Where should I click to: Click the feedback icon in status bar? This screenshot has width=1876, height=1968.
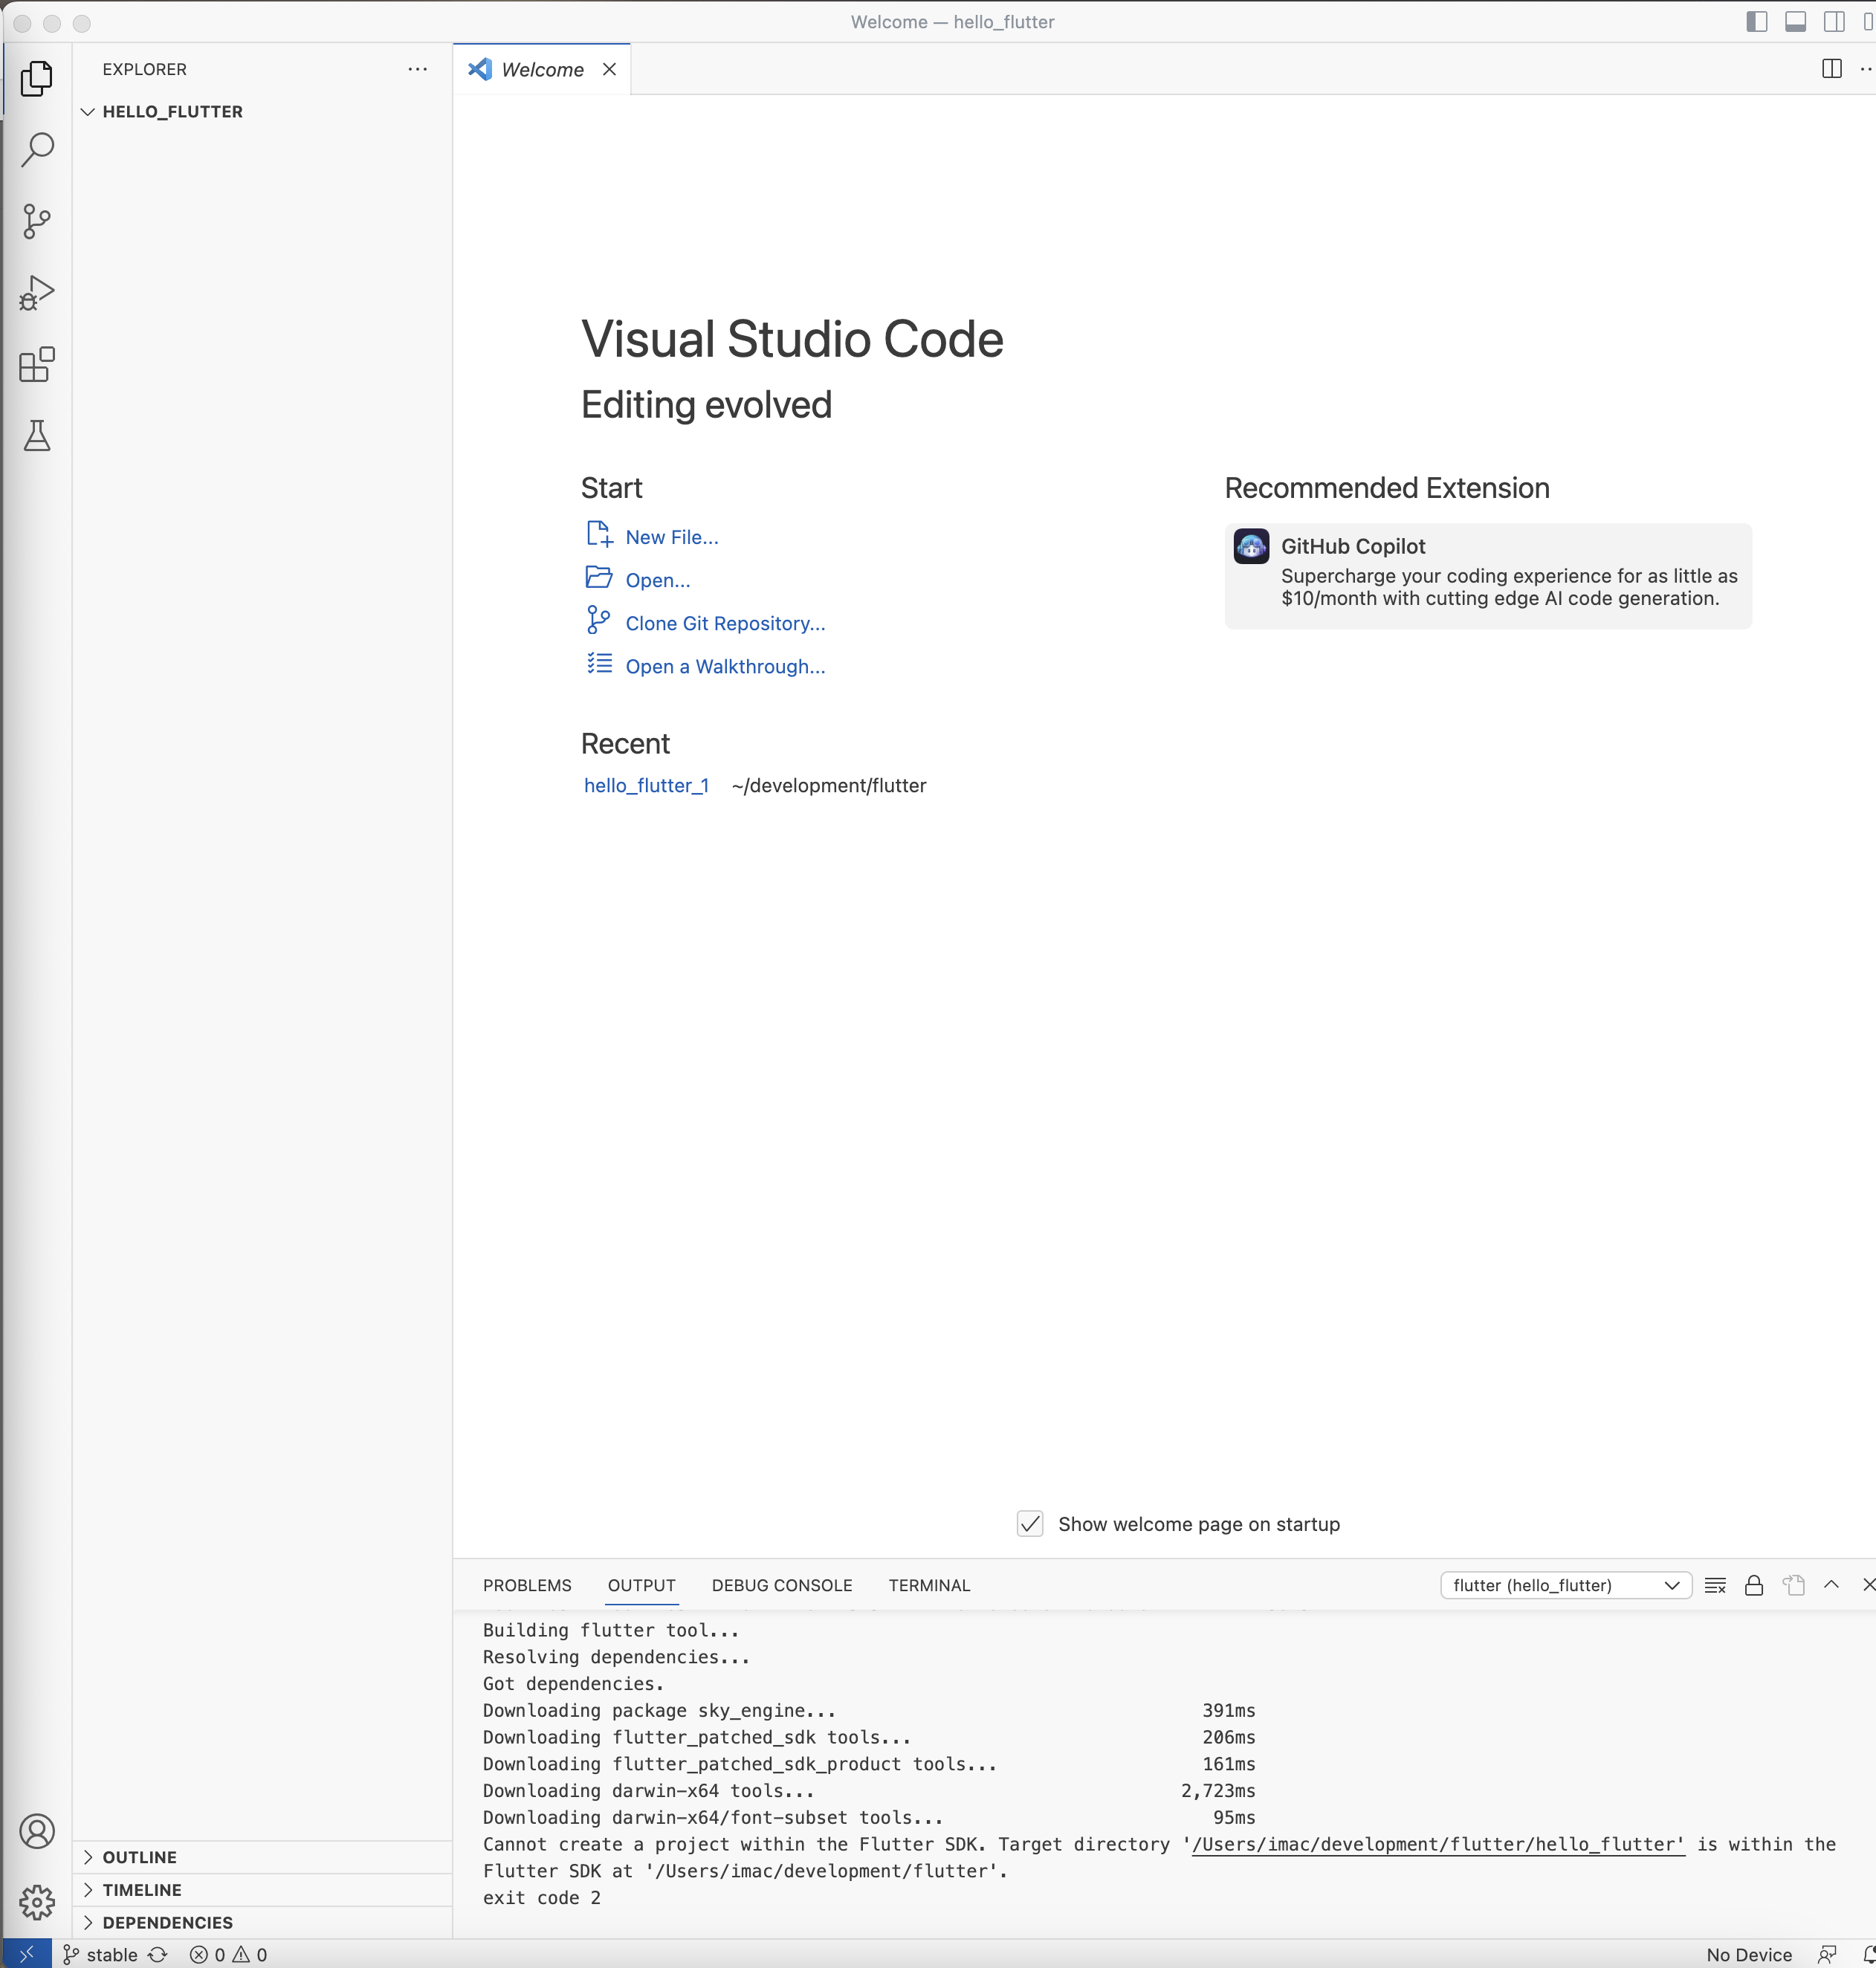(x=1827, y=1954)
